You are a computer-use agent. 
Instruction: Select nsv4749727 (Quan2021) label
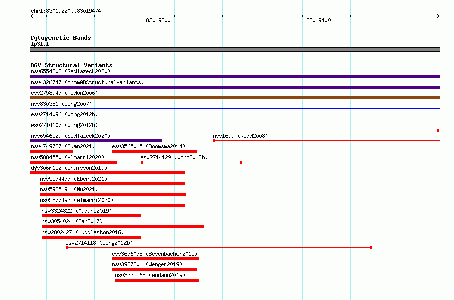(63, 146)
